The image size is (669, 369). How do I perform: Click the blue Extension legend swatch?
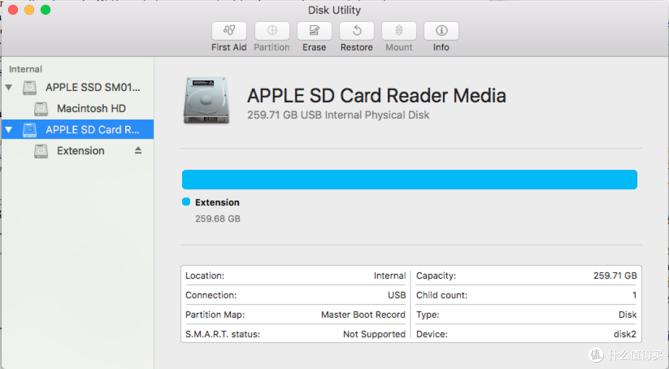click(186, 202)
